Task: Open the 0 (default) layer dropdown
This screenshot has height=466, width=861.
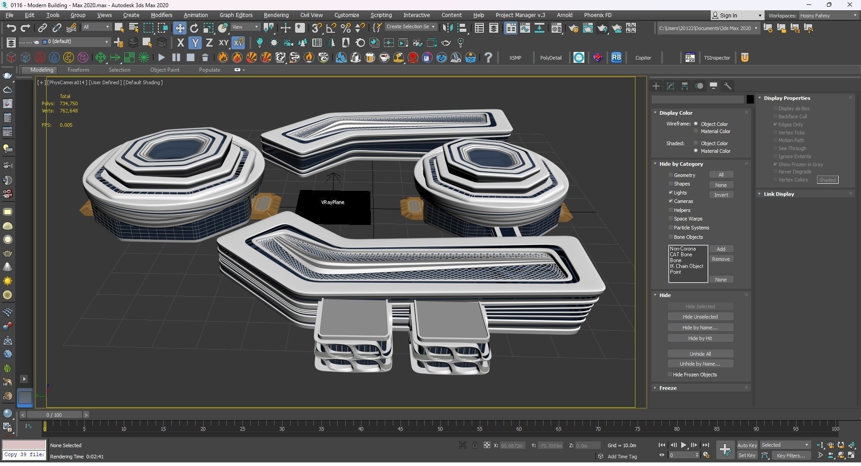Action: click(x=75, y=42)
